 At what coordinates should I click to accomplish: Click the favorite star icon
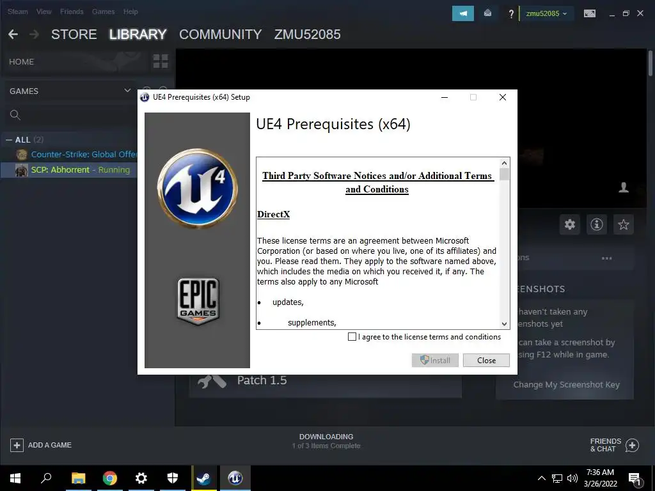[623, 224]
